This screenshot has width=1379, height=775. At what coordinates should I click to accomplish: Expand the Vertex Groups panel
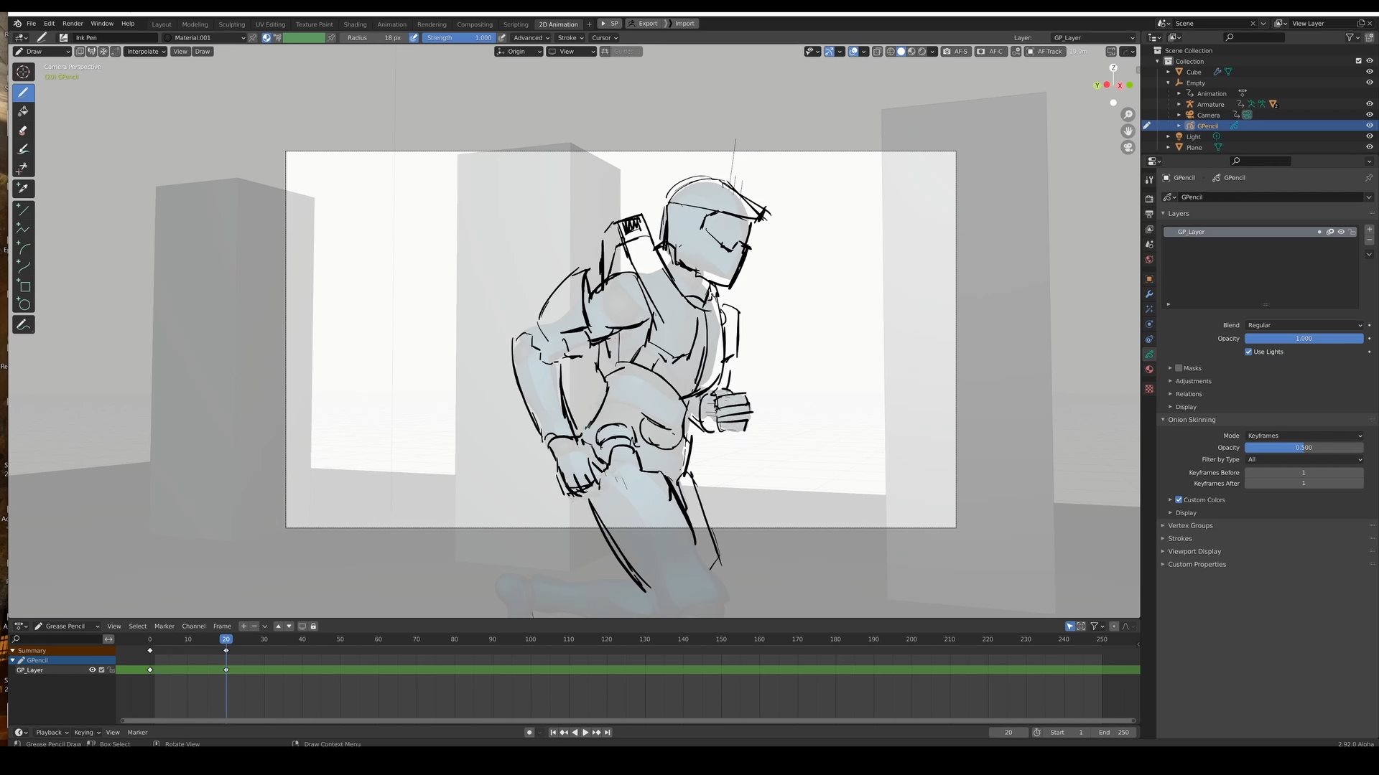point(1190,525)
